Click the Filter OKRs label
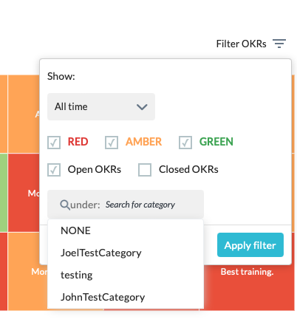The image size is (297, 325). [x=241, y=44]
